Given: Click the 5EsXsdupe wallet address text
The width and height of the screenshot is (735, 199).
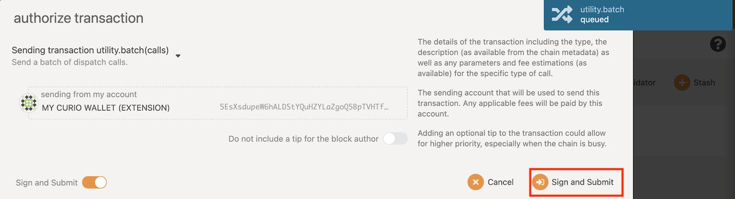Looking at the screenshot, I should click(304, 107).
